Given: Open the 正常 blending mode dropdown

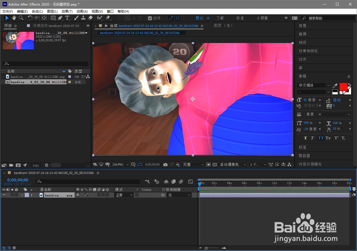Looking at the screenshot, I should [x=124, y=195].
